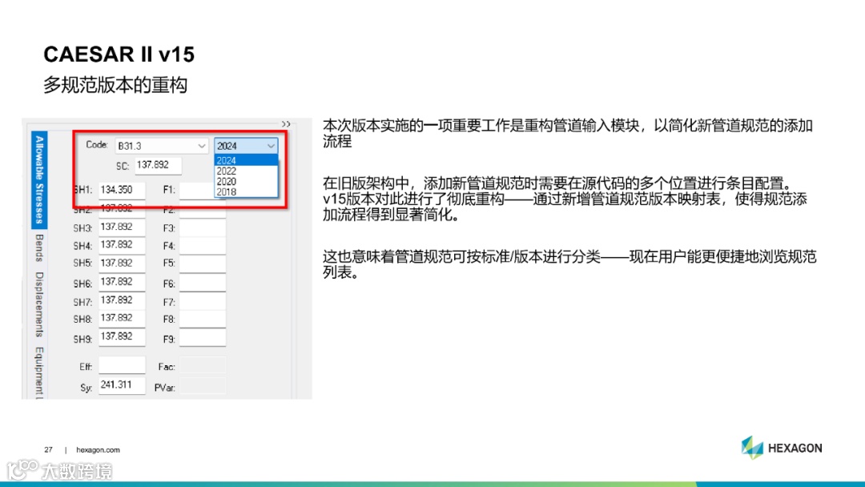Click the SC input field 137.892
The height and width of the screenshot is (487, 865).
[x=159, y=165]
